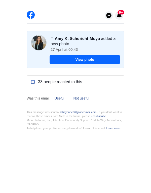The height and width of the screenshot is (193, 151).
Task: Click the Meta Platforms address line
Action: pos(74,122)
